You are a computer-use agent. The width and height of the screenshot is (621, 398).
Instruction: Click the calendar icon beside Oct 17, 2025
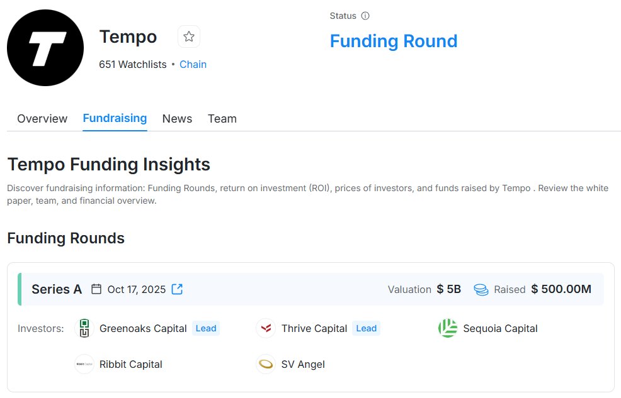pyautogui.click(x=96, y=289)
